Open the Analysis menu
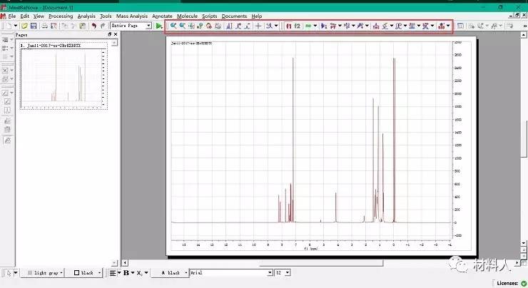 tap(86, 16)
